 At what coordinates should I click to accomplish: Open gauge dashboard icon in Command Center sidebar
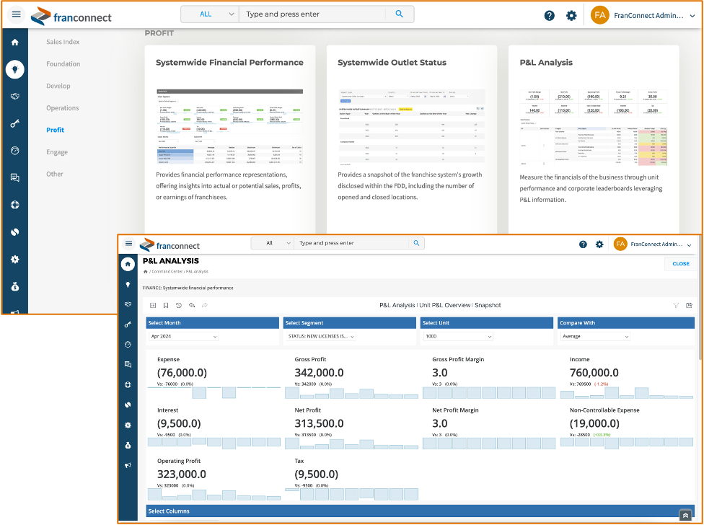15,151
